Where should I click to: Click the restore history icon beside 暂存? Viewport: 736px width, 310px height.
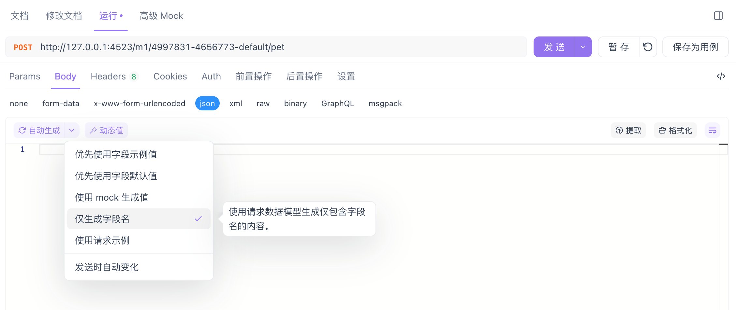(648, 47)
